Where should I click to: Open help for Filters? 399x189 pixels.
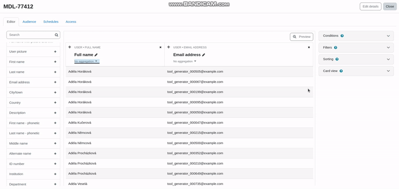coord(336,47)
